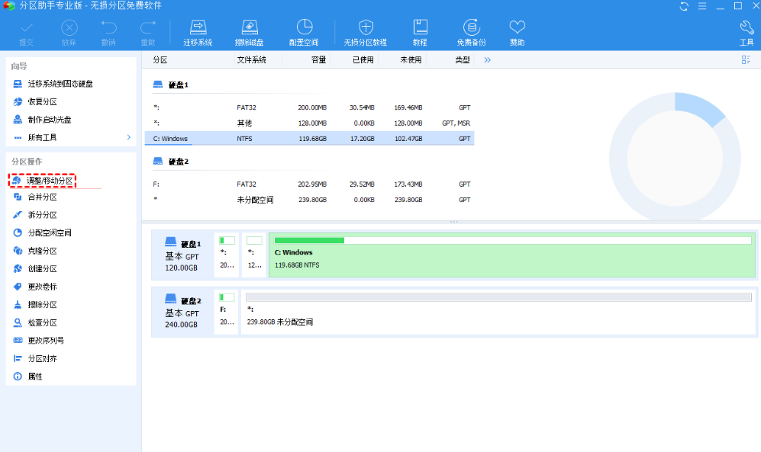Screen dimensions: 761x452
Task: Click the 赞助 heart icon
Action: click(518, 33)
